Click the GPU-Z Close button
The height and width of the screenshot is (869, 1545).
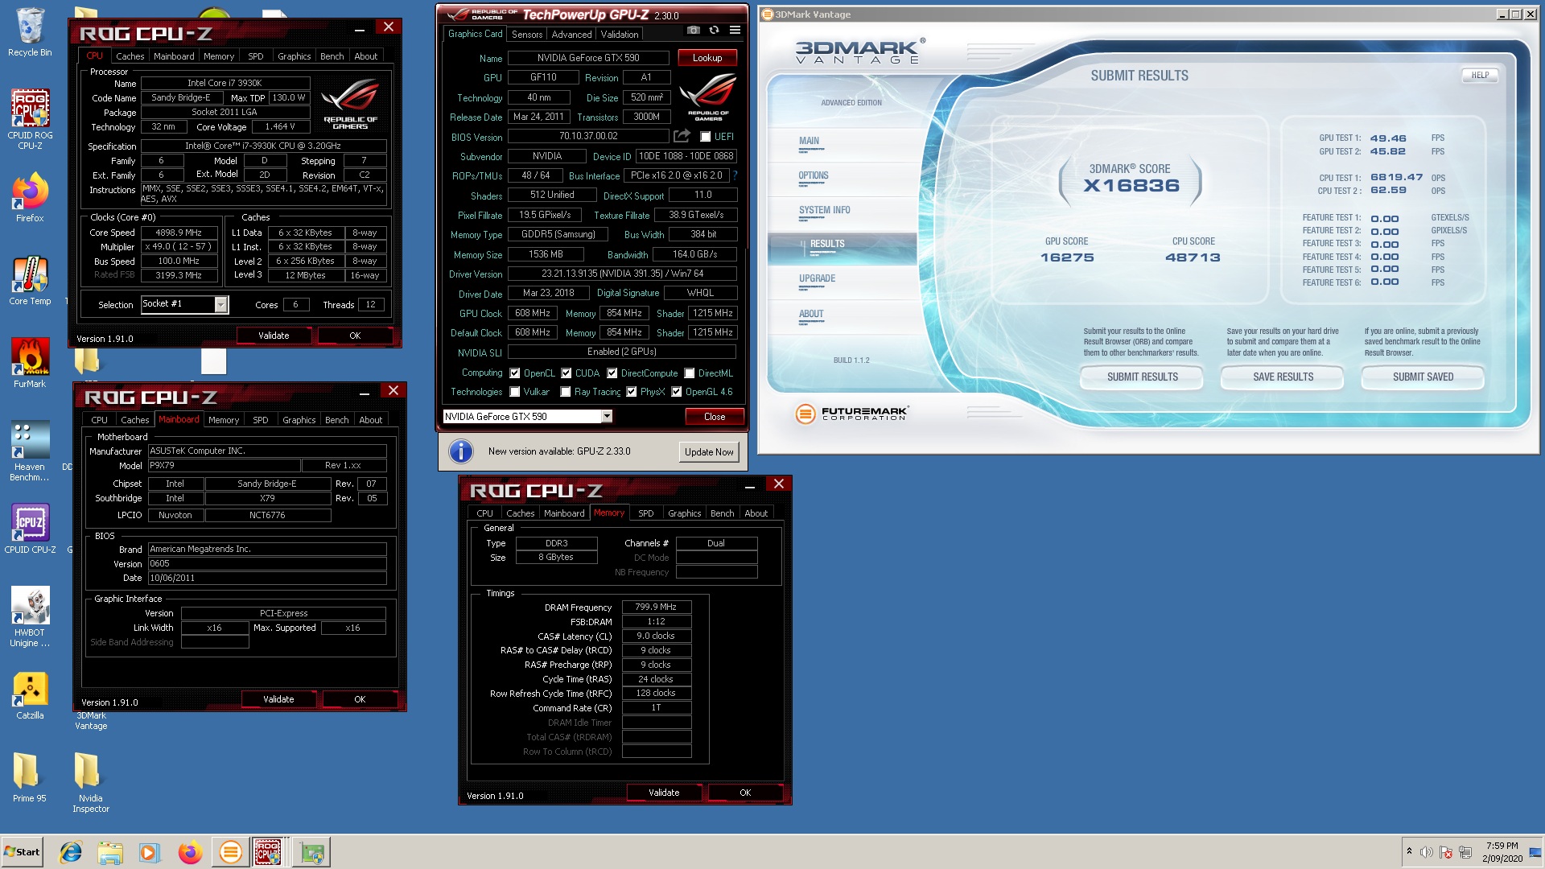(x=715, y=417)
